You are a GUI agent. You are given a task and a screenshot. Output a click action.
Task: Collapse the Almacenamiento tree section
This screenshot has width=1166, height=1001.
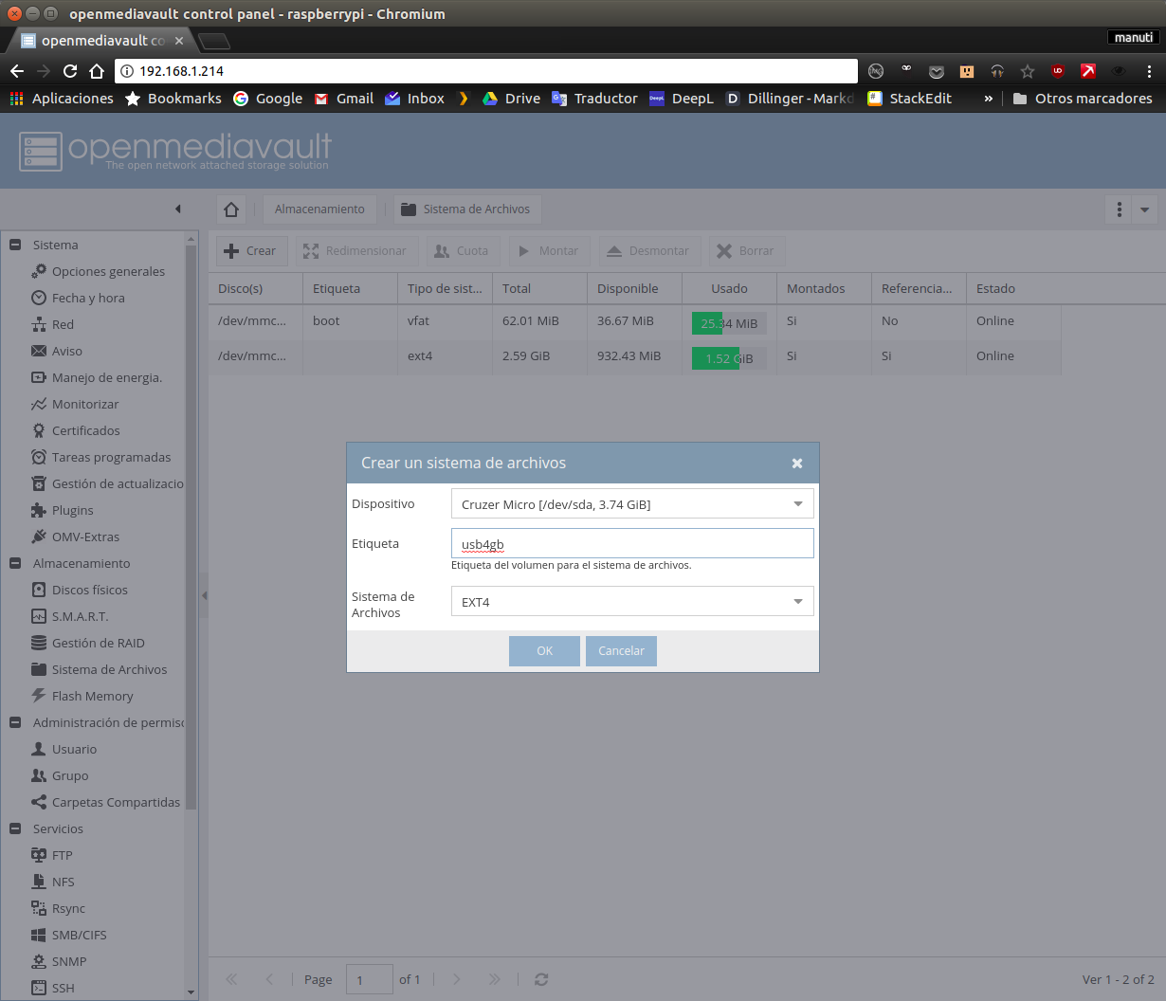(15, 563)
